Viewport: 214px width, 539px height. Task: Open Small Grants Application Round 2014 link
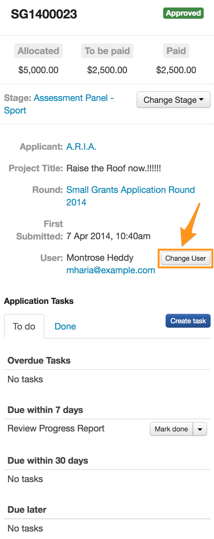(x=130, y=190)
